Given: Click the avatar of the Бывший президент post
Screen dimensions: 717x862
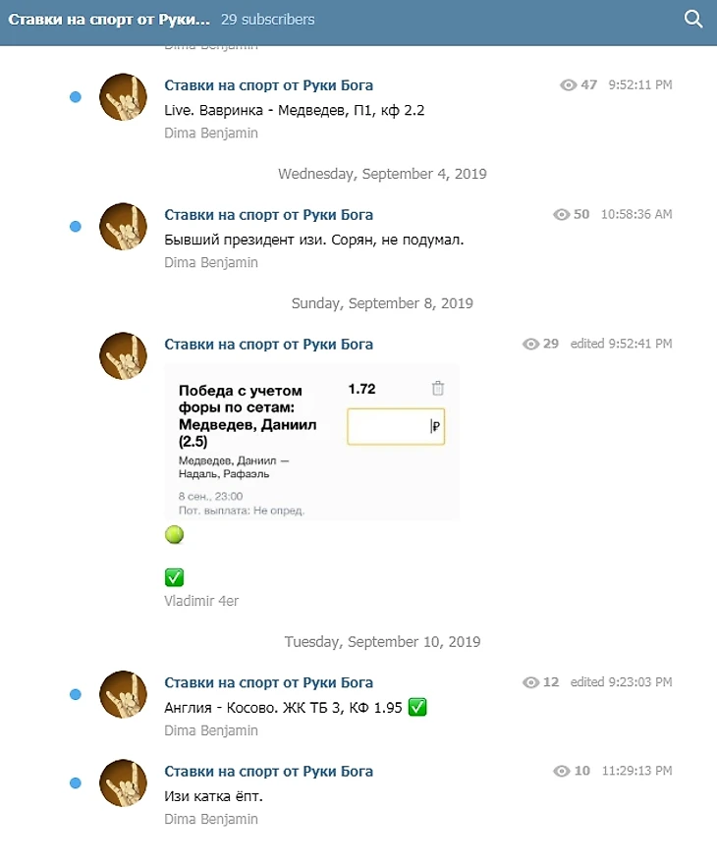Looking at the screenshot, I should point(123,226).
